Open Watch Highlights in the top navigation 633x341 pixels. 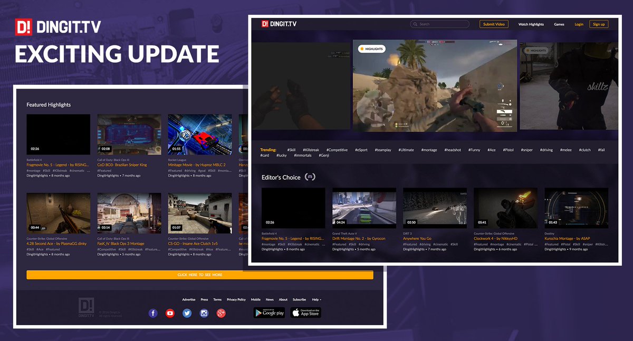coord(531,24)
